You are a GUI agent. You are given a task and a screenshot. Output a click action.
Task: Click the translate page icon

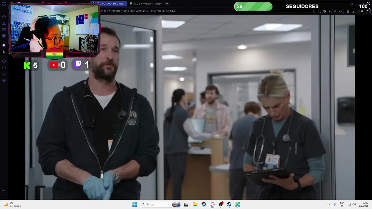pyautogui.click(x=330, y=11)
